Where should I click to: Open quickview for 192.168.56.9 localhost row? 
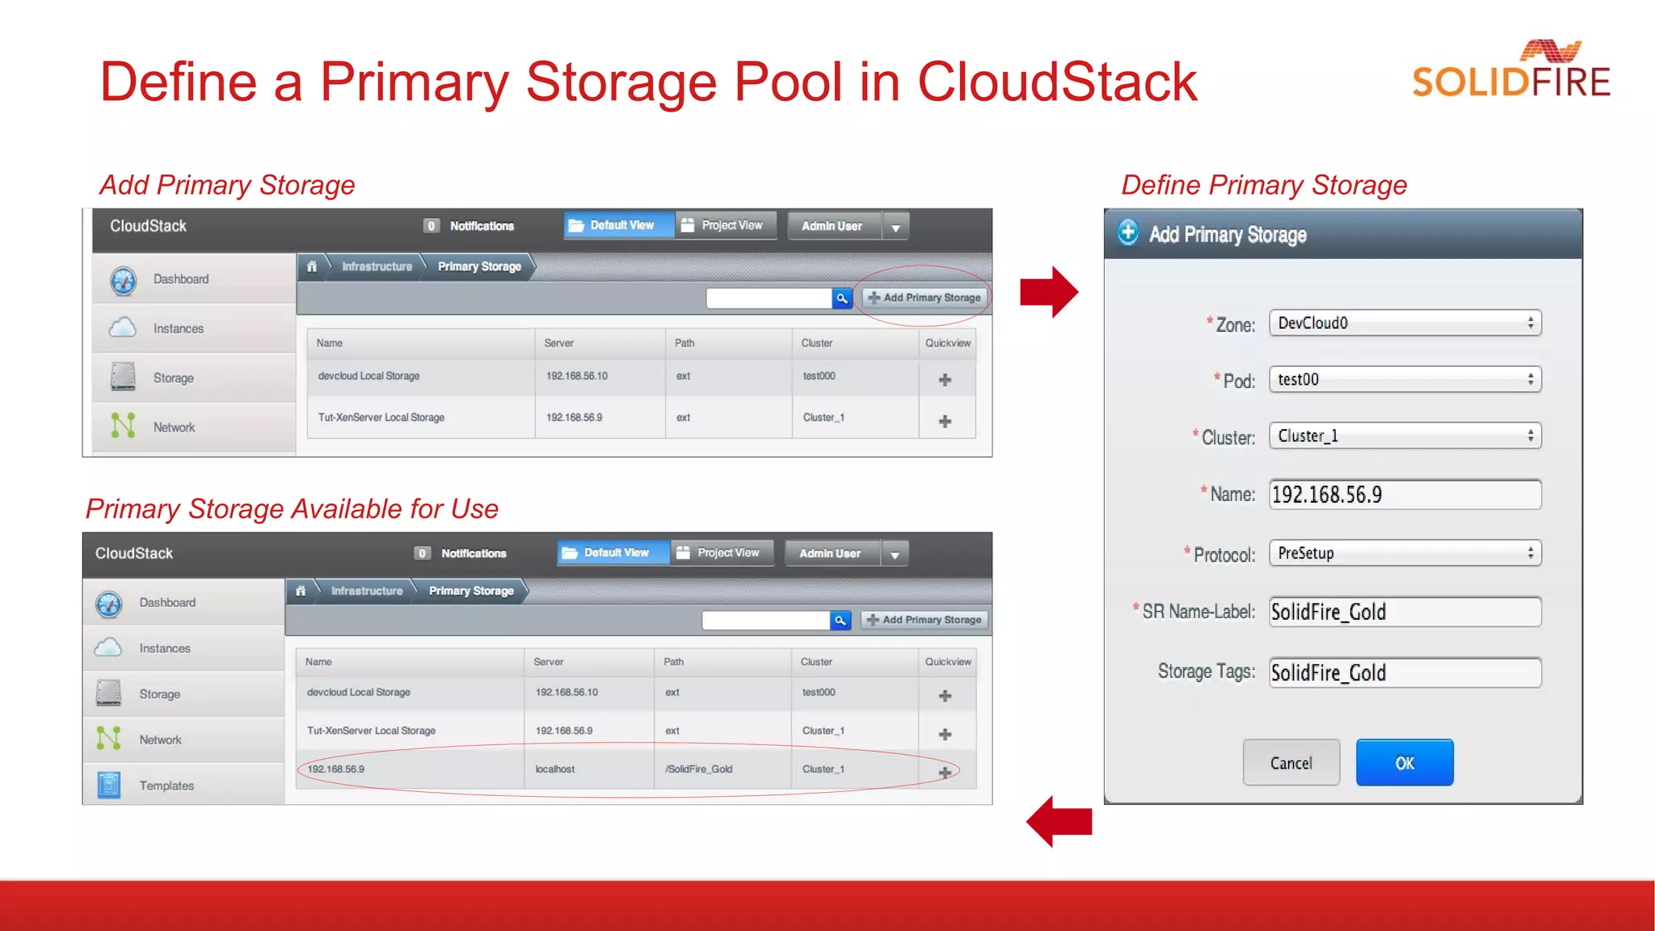945,772
